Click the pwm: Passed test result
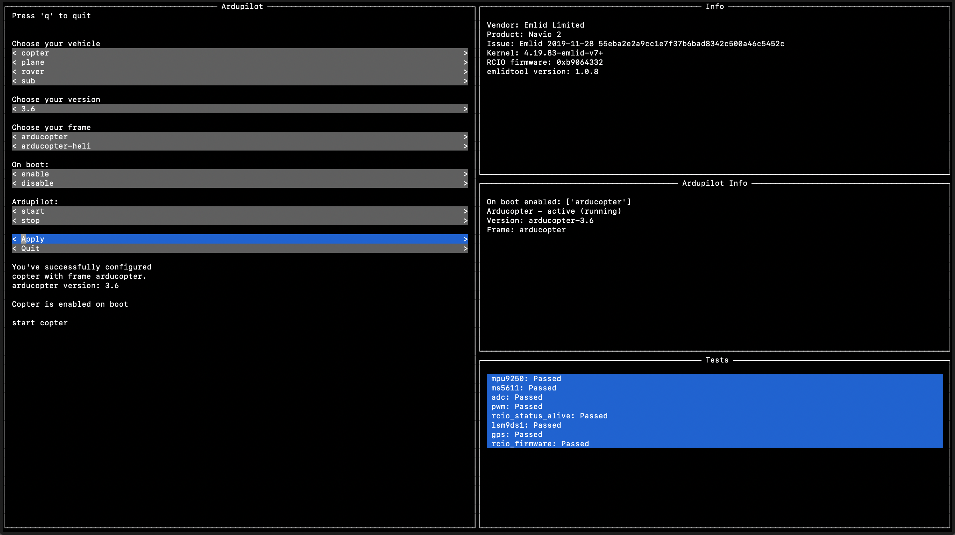 (714, 406)
